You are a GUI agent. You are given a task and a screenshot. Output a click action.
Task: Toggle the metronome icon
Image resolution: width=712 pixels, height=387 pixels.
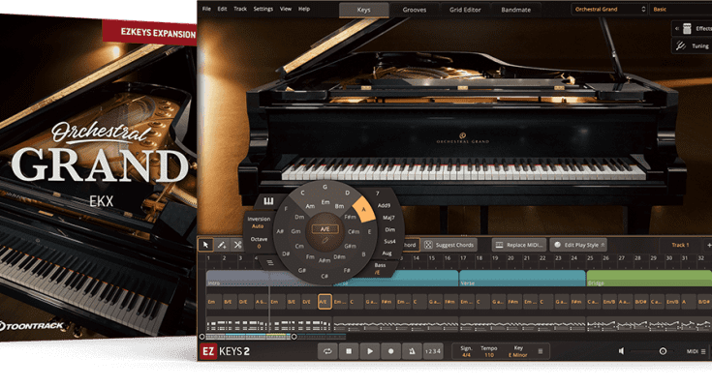pos(414,351)
